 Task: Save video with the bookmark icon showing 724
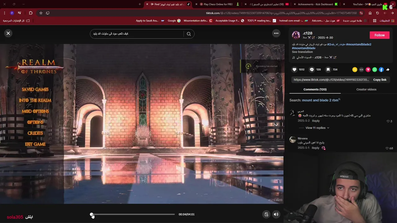click(x=328, y=70)
